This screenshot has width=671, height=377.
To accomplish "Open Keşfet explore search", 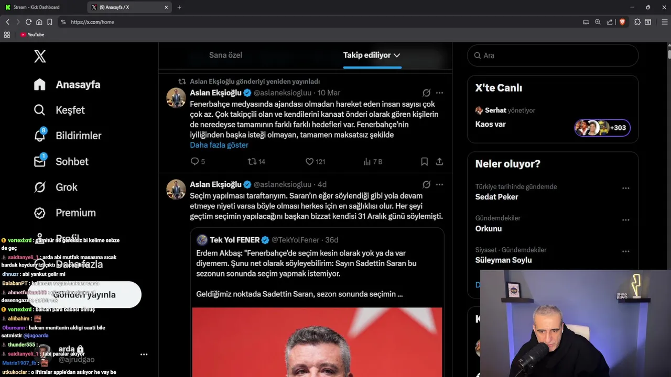I will point(59,110).
